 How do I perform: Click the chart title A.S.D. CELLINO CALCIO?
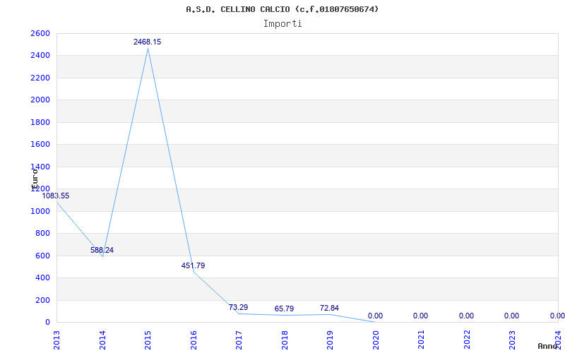click(282, 9)
